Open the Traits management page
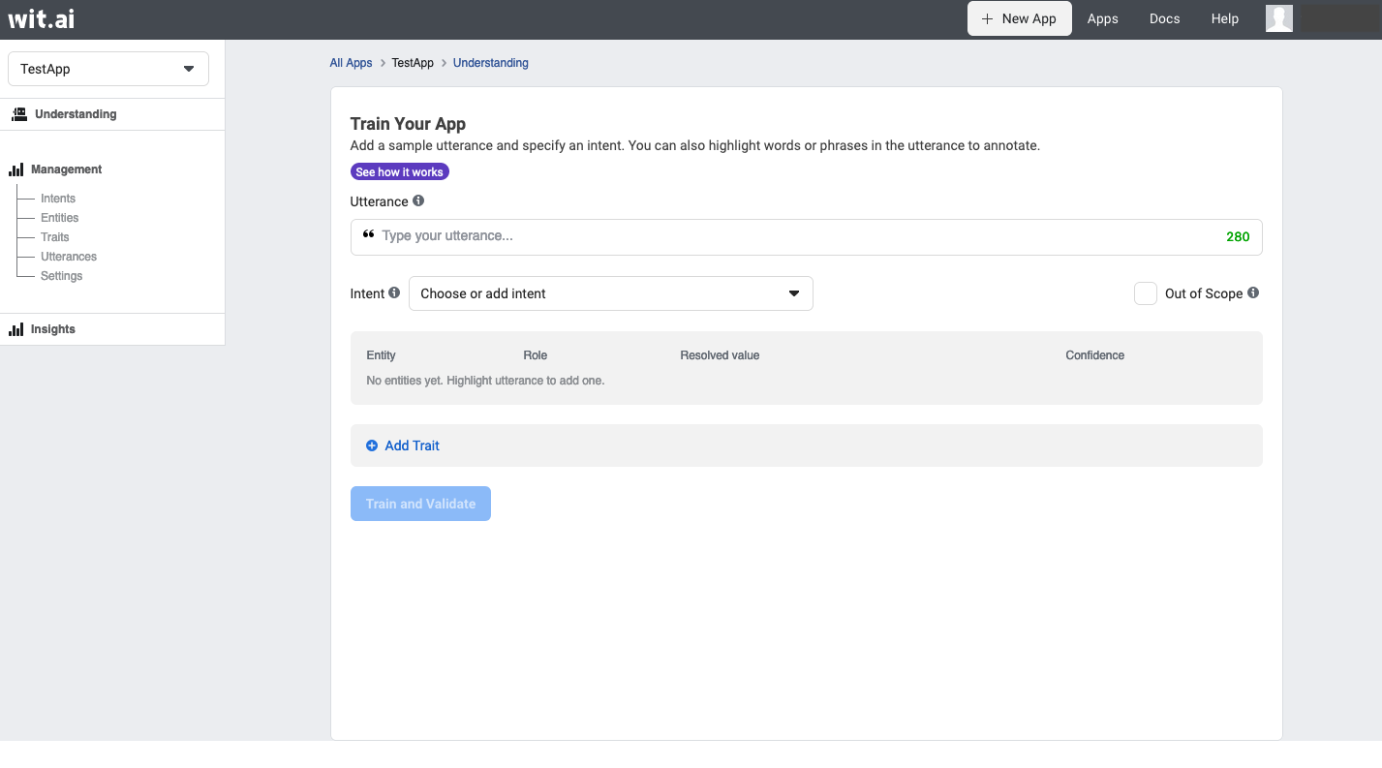The image size is (1382, 768). pyautogui.click(x=55, y=237)
